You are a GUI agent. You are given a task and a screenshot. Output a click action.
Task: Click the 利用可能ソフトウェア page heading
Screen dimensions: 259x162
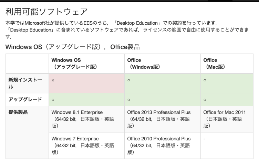tap(46, 12)
